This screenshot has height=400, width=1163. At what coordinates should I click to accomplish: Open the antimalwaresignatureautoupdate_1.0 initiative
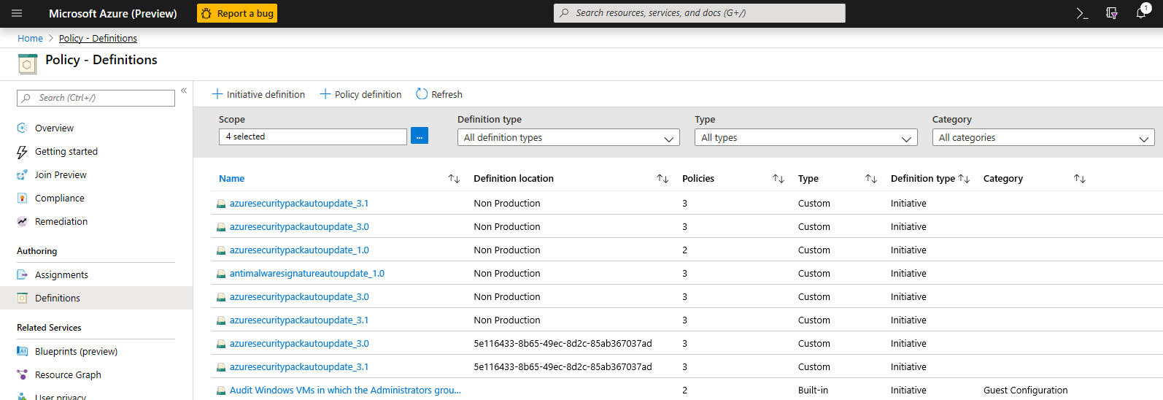click(x=306, y=274)
